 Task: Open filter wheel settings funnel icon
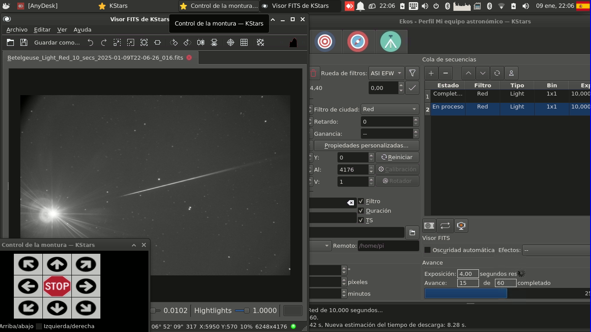(x=412, y=73)
